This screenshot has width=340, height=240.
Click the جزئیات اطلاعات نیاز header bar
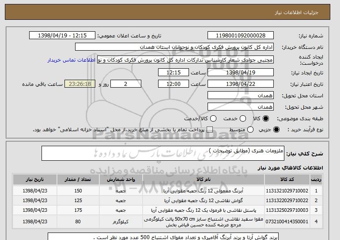167,12
